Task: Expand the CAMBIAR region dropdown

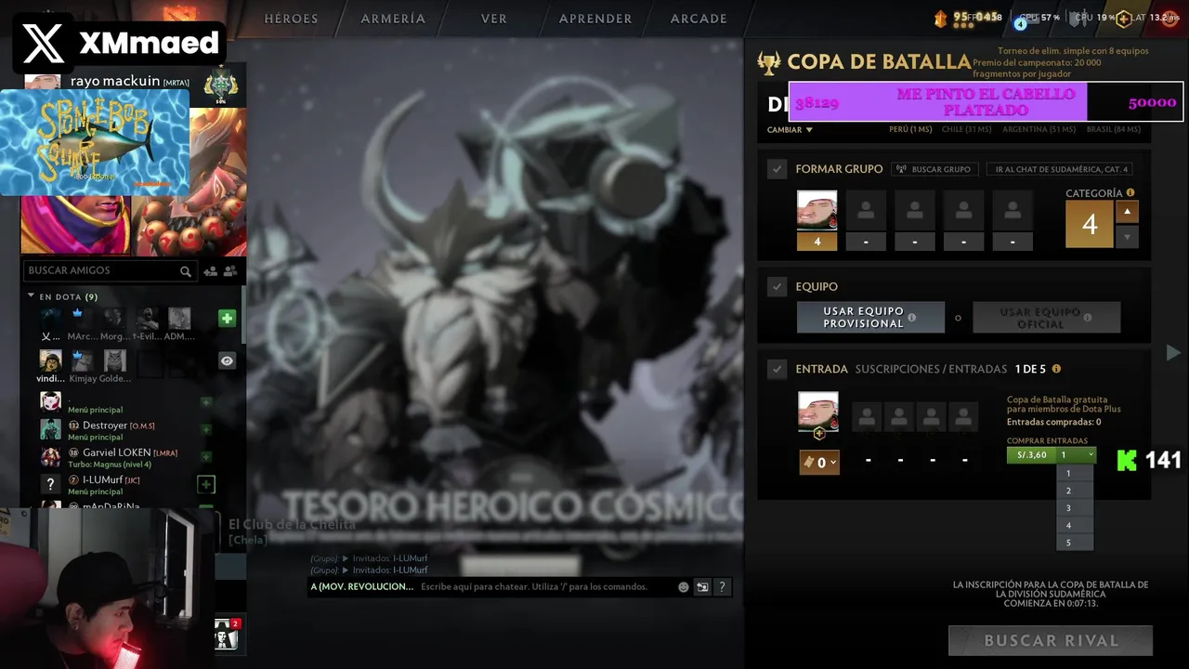Action: point(790,130)
